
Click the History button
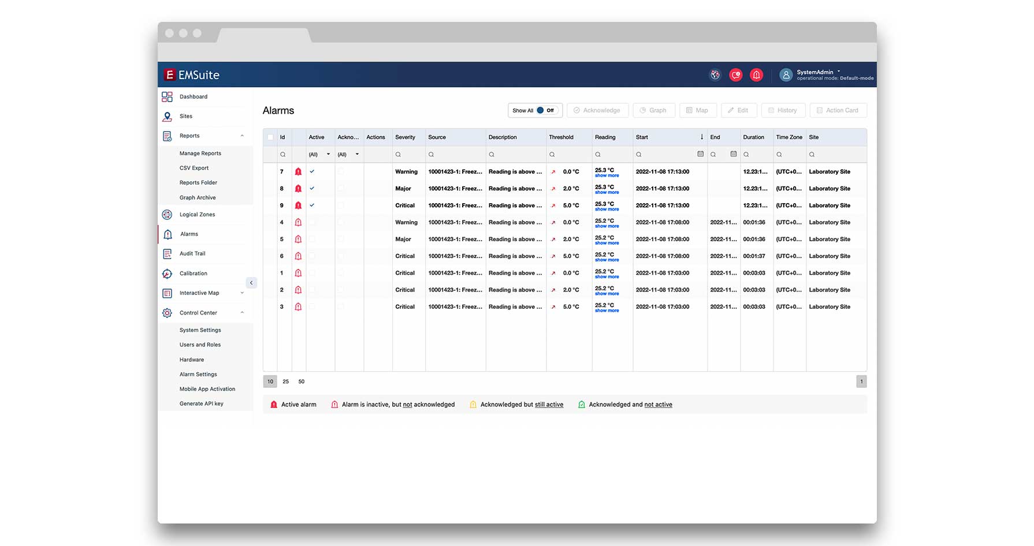(783, 111)
